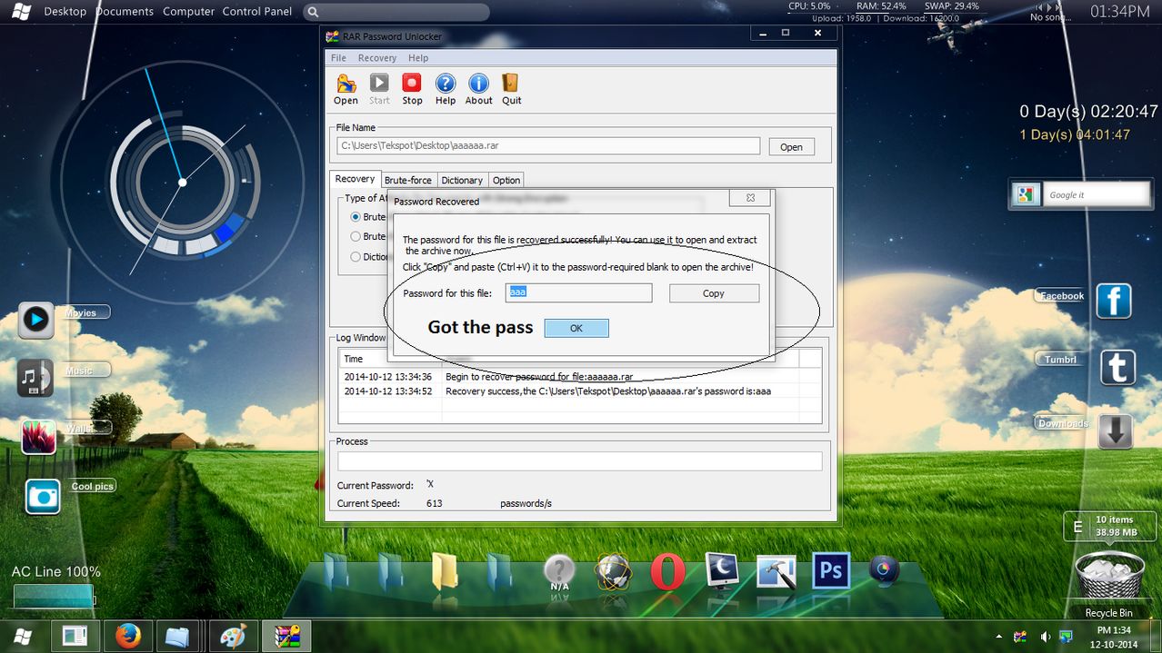Click the About info icon
Image resolution: width=1162 pixels, height=653 pixels.
pos(478,84)
